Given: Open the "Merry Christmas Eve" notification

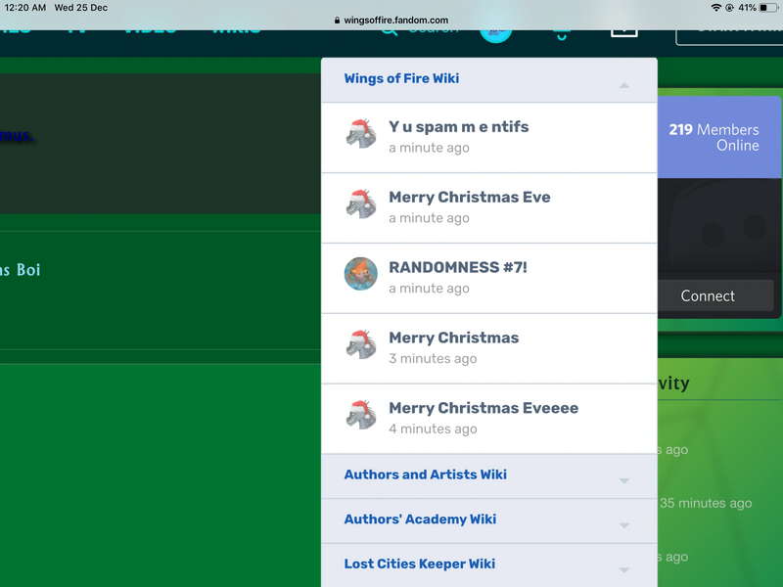Looking at the screenshot, I should click(469, 198).
